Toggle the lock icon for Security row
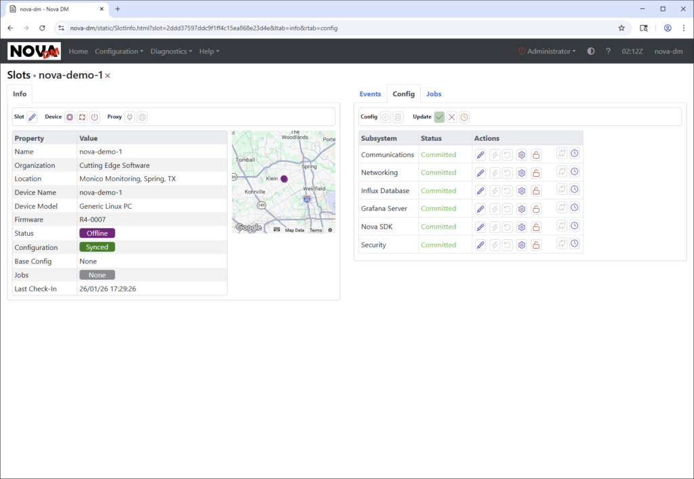 click(x=535, y=245)
